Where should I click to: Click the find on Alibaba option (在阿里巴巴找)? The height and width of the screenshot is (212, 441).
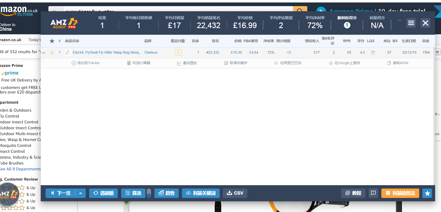[x=288, y=63]
